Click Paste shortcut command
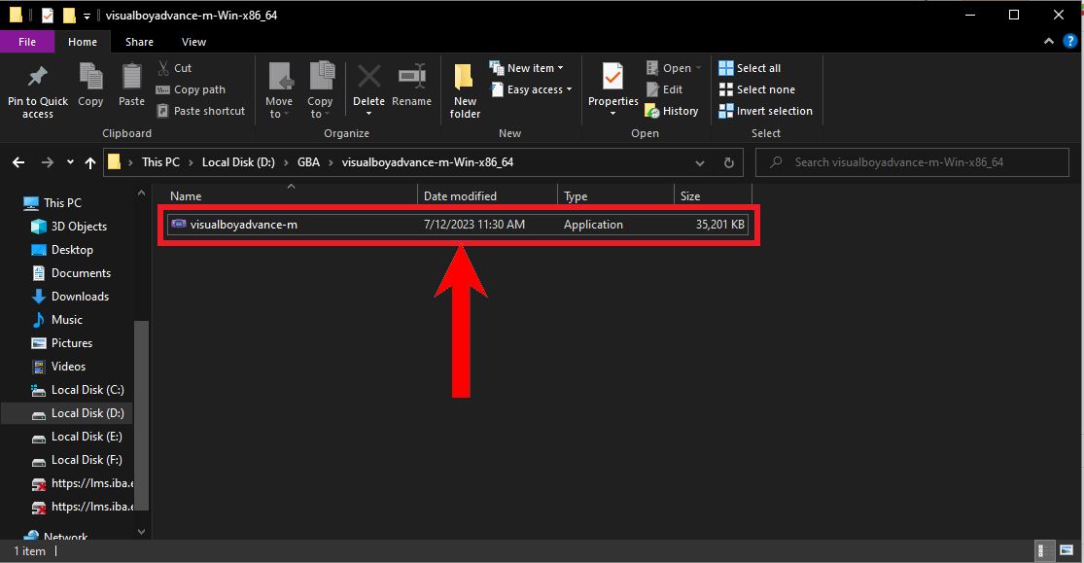Viewport: 1084px width, 563px height. pyautogui.click(x=200, y=111)
